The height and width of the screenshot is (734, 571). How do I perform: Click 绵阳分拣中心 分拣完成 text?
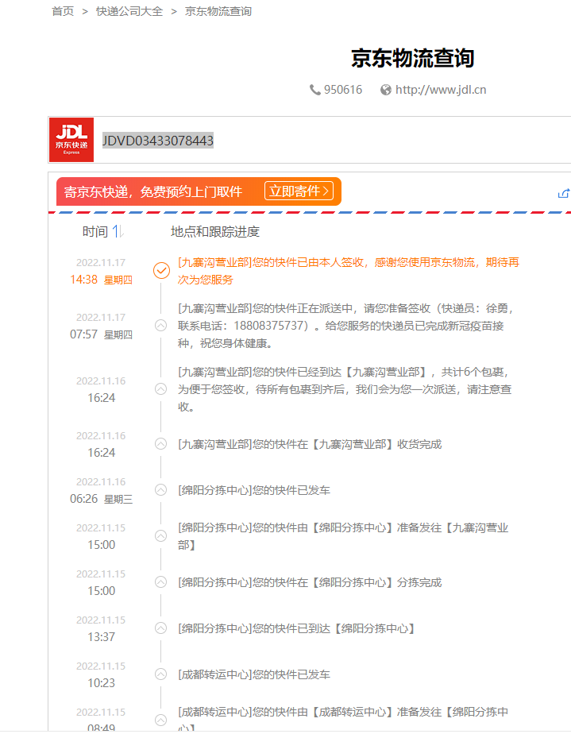click(x=310, y=582)
